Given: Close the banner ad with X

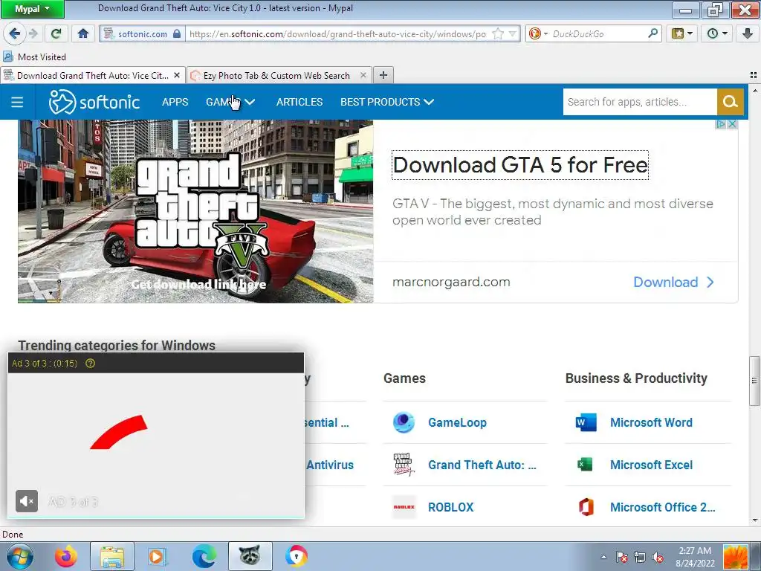Looking at the screenshot, I should [x=732, y=124].
